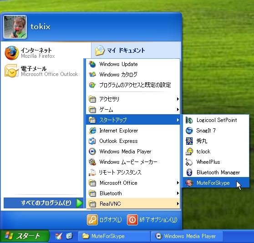
Task: Click the Internet Explorer icon in the programs list
Action: click(92, 131)
